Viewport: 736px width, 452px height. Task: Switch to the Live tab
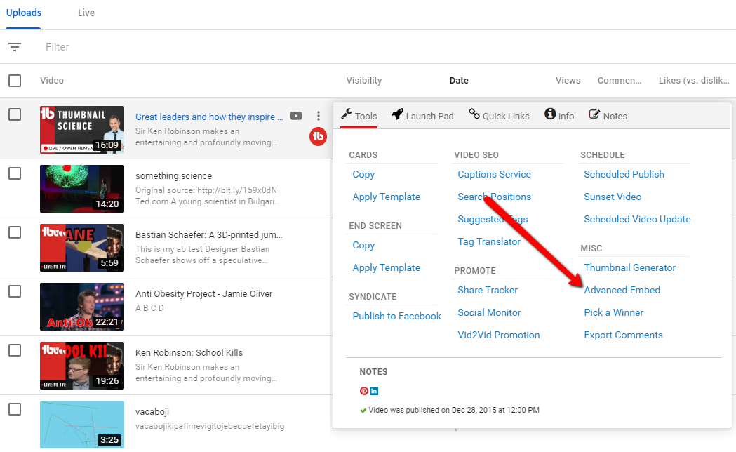pyautogui.click(x=86, y=13)
